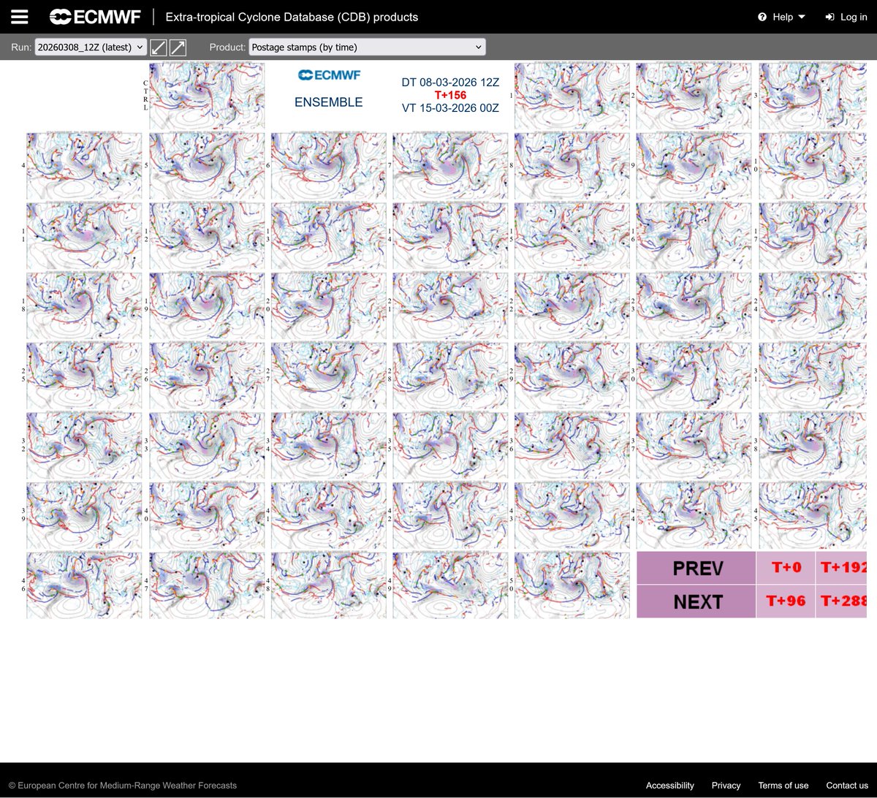
Task: Open ensemble member 32 stamp
Action: [85, 446]
